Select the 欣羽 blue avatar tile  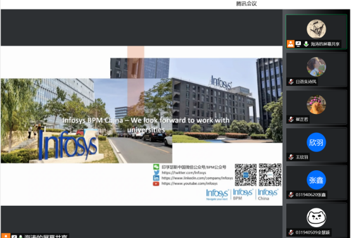(316, 142)
